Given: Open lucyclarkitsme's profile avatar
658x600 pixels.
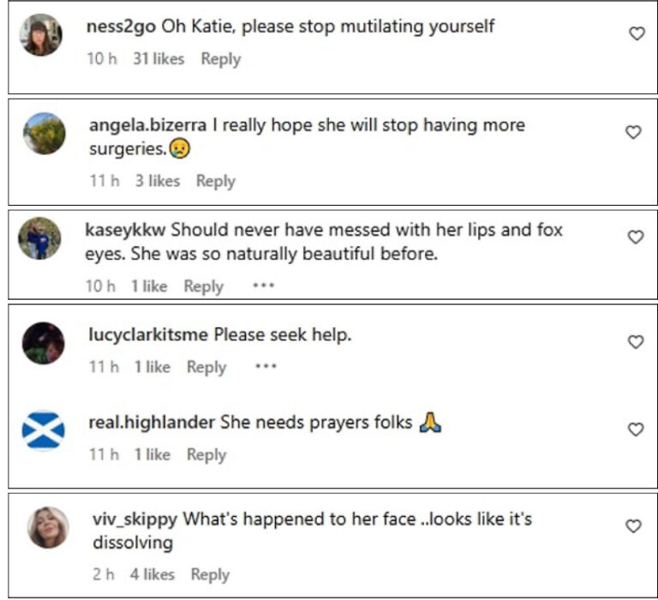Looking at the screenshot, I should click(43, 343).
